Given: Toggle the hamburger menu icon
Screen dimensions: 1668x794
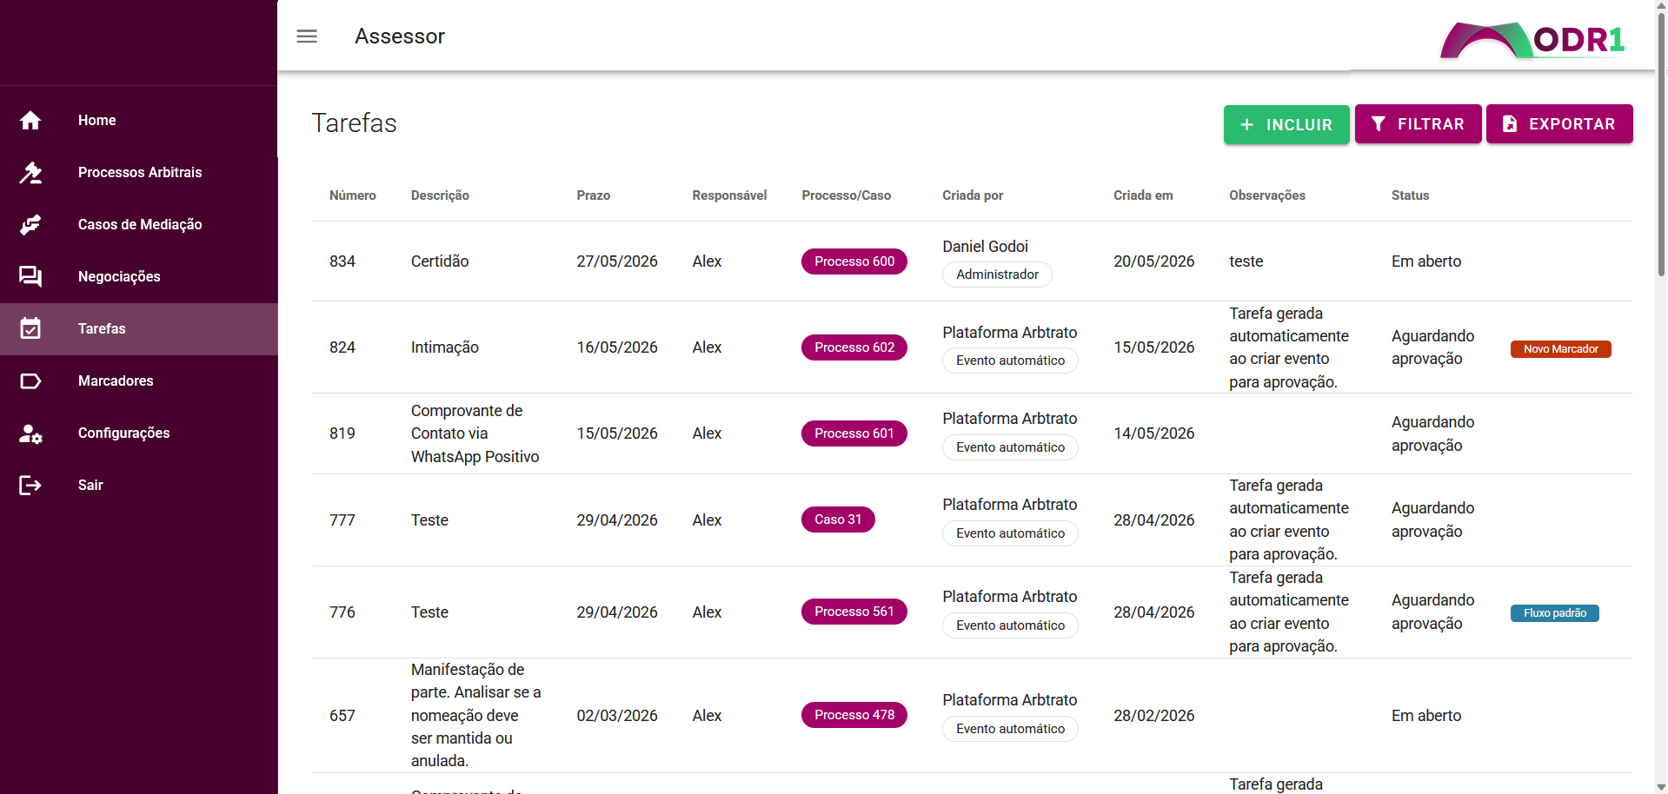Looking at the screenshot, I should (x=307, y=36).
